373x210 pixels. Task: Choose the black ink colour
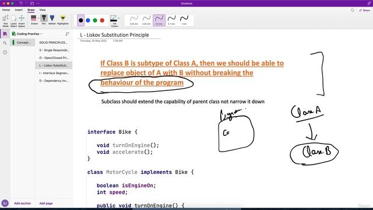pos(80,20)
